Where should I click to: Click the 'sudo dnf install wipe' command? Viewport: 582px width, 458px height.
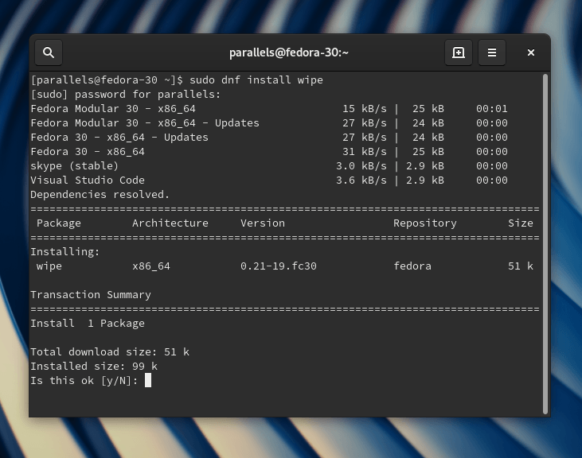coord(256,80)
